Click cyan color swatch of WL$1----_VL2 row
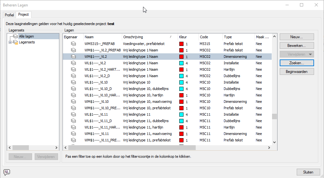 [181, 63]
